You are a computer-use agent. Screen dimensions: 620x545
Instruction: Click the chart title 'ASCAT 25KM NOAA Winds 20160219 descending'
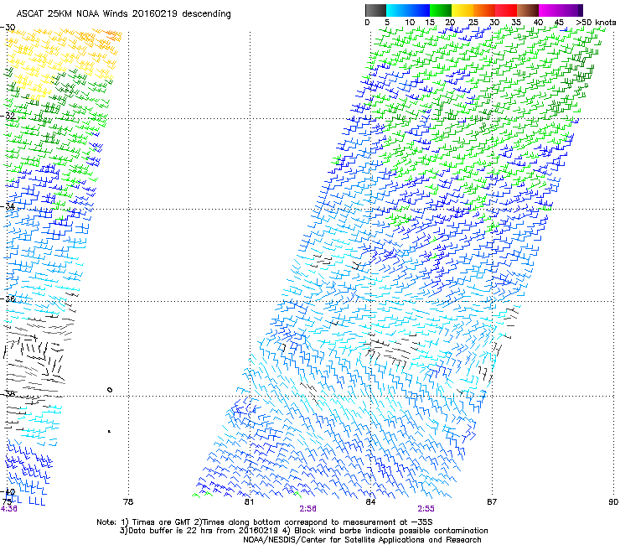(123, 13)
